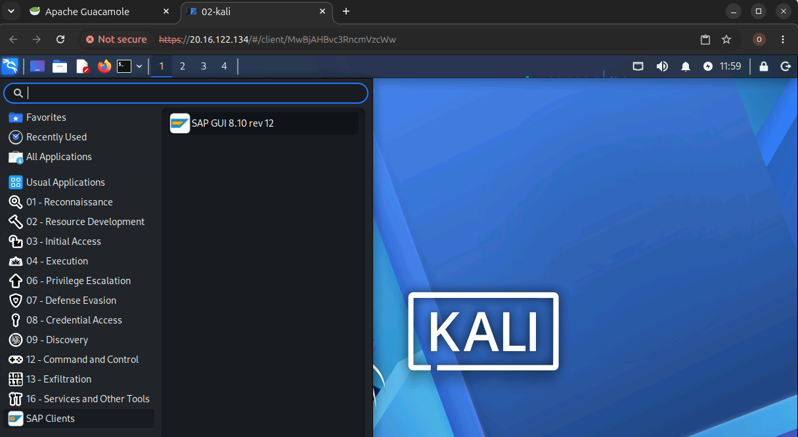Expand the terminal dropdown arrow in panel
Image resolution: width=798 pixels, height=437 pixels.
pyautogui.click(x=139, y=66)
